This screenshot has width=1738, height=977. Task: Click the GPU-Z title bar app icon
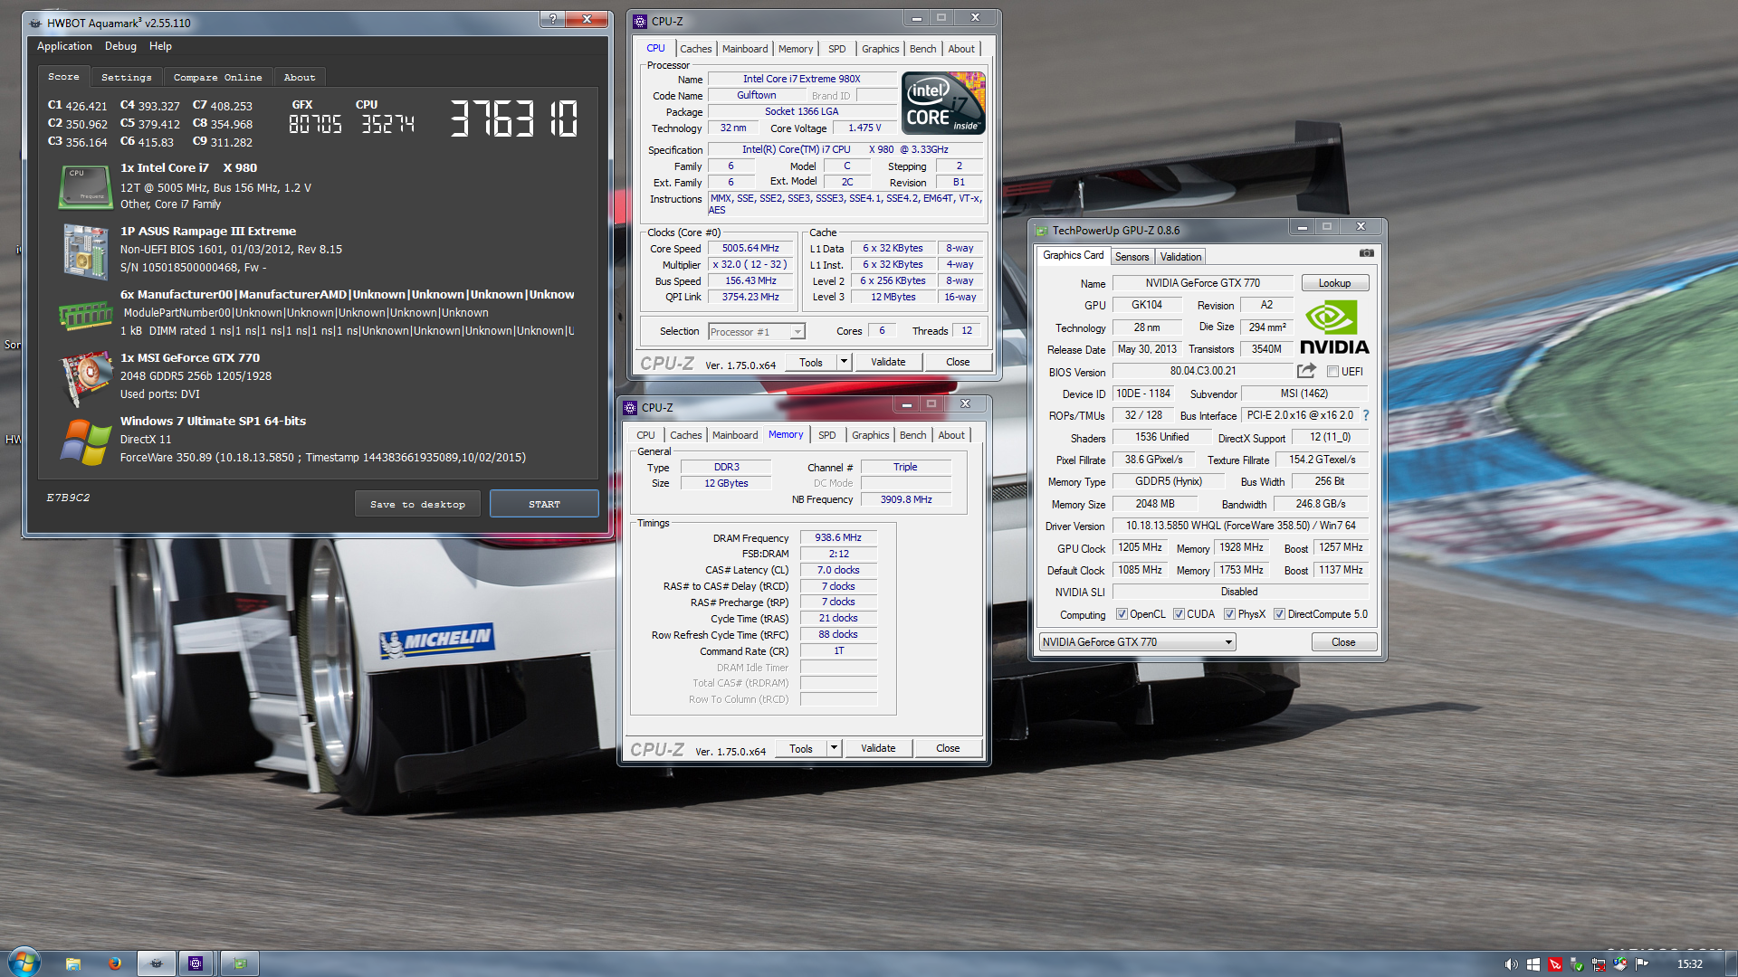point(1041,231)
